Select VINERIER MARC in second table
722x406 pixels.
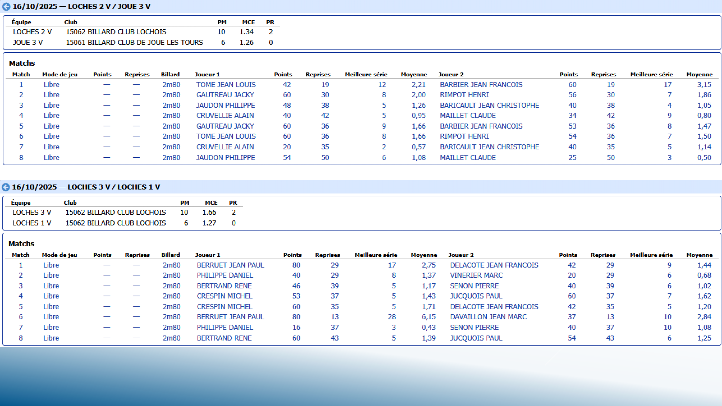476,276
